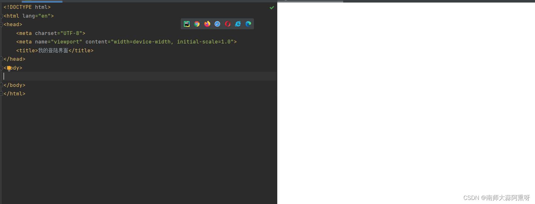The width and height of the screenshot is (535, 204).
Task: Click the yellow intention lightbulb
Action: [x=9, y=68]
